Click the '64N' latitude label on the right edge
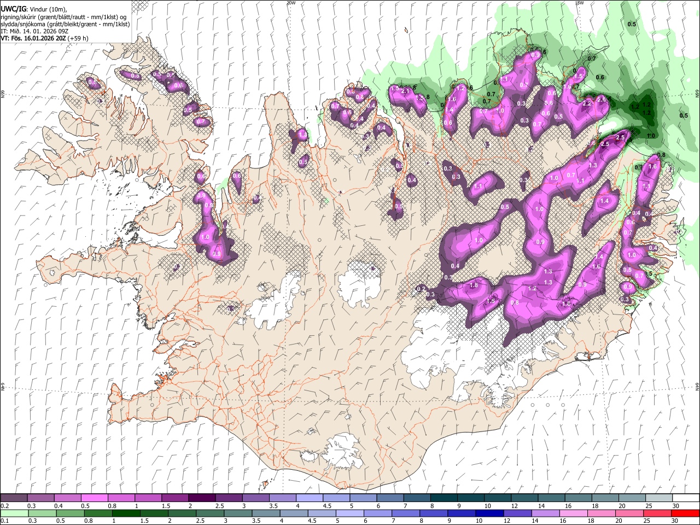700x525 pixels. (697, 387)
